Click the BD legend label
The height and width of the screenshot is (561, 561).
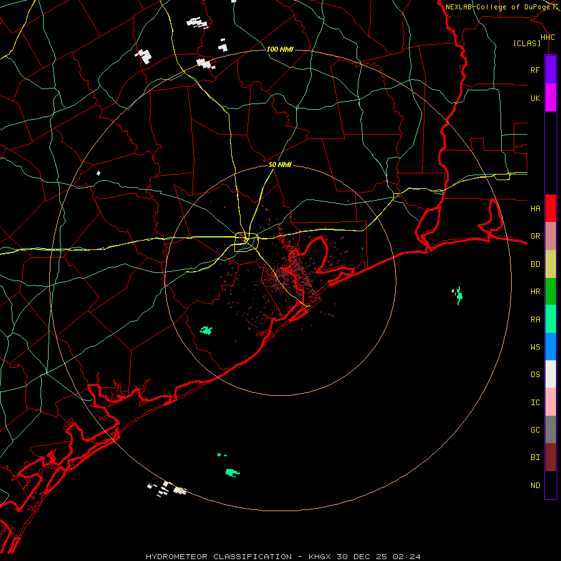pos(535,264)
